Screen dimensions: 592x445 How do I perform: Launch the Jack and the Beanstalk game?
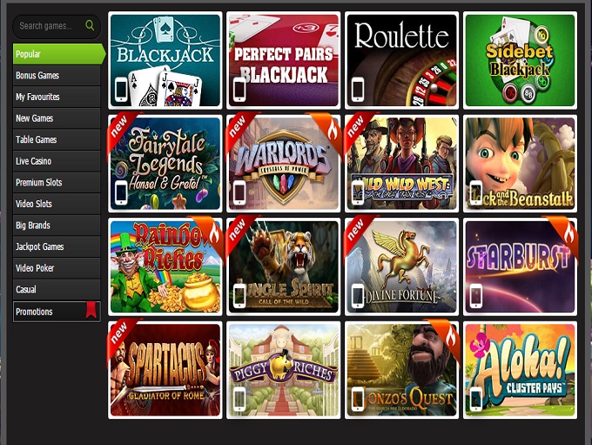pyautogui.click(x=520, y=164)
